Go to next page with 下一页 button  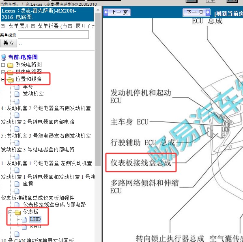pyautogui.click(x=196, y=12)
